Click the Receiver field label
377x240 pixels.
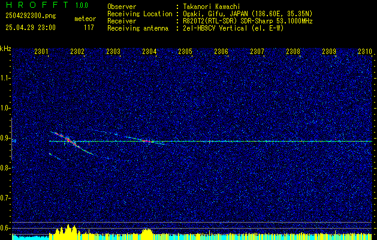pos(122,21)
